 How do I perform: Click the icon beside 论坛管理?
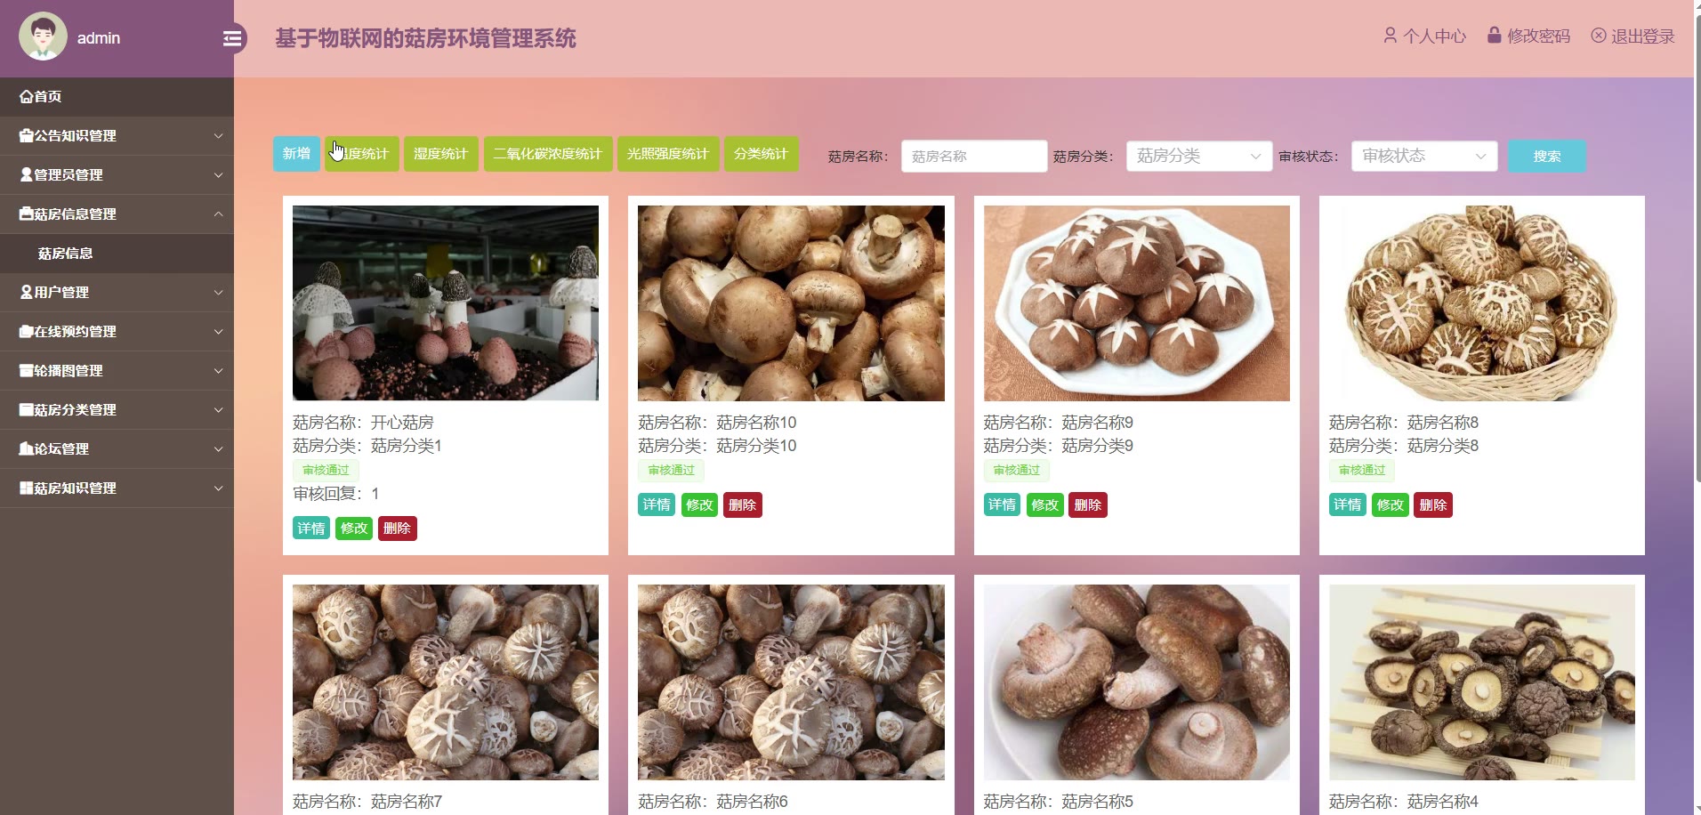pos(26,449)
